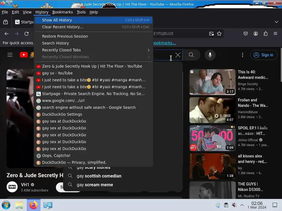Bookmark this page with the star icon

[x=219, y=34]
